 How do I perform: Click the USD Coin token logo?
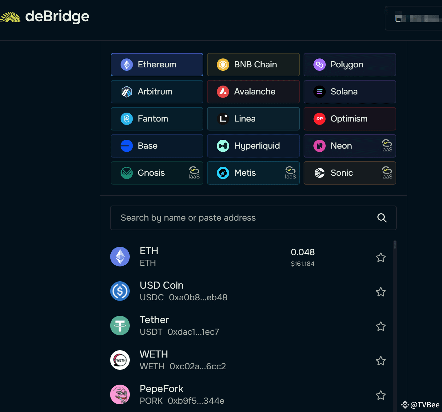120,291
